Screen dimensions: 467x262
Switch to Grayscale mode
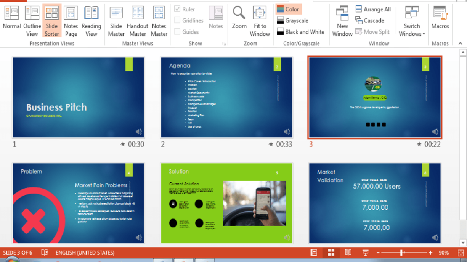(x=293, y=20)
